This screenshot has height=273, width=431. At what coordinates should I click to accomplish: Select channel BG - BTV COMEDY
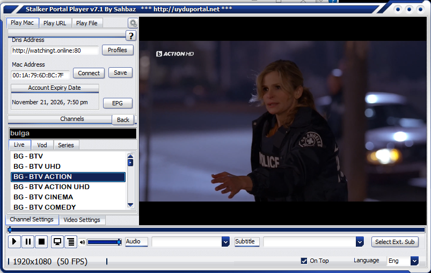tap(68, 207)
